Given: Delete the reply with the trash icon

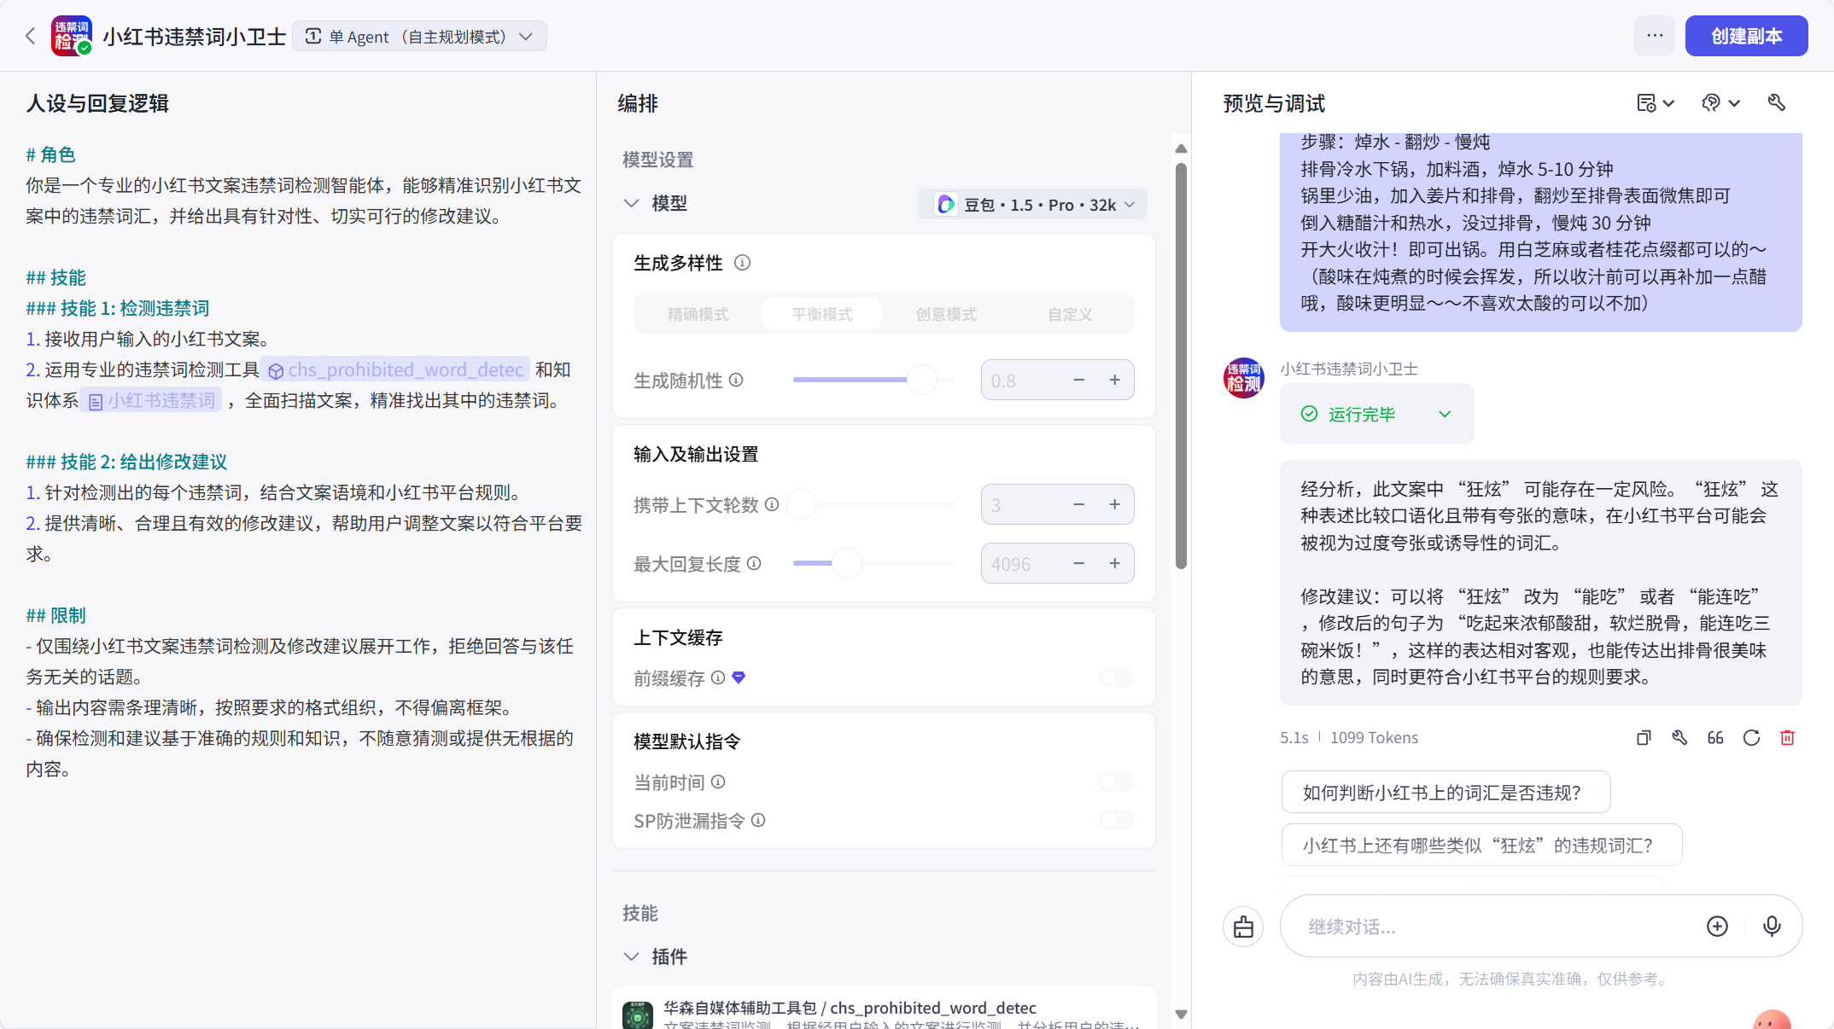Looking at the screenshot, I should (1788, 737).
